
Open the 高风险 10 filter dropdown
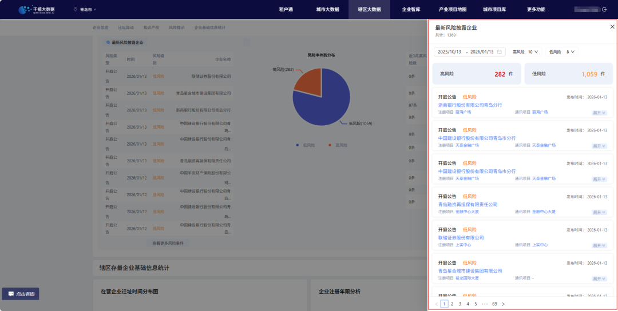pos(525,51)
